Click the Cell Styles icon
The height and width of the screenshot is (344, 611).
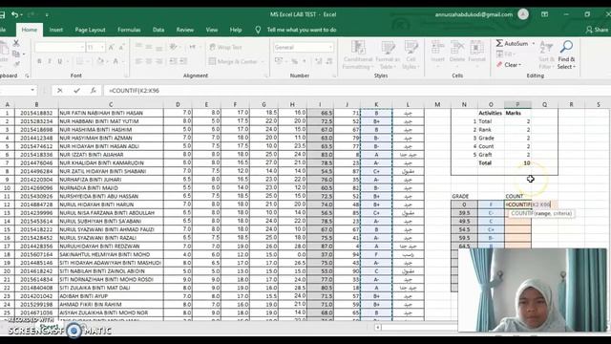(x=411, y=47)
